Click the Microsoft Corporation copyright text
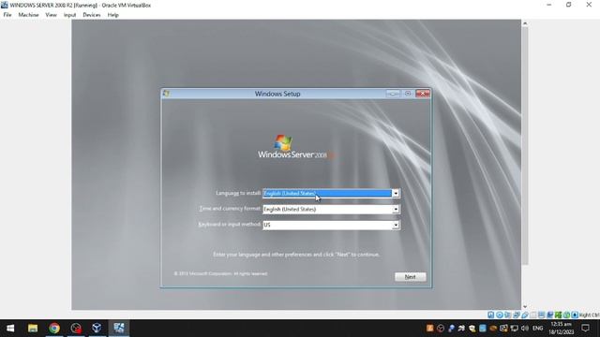The width and height of the screenshot is (600, 337). [220, 273]
